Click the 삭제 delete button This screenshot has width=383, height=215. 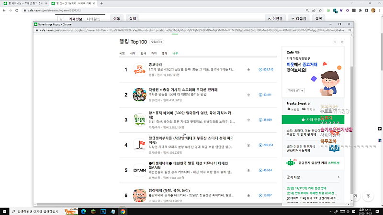(x=133, y=19)
